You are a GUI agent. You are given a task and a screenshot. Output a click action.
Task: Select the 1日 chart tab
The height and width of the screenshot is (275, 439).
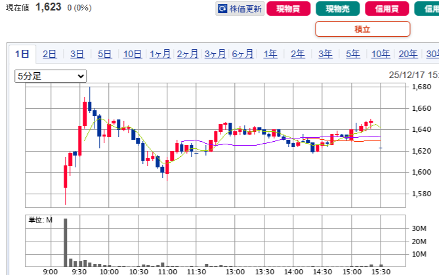(22, 54)
